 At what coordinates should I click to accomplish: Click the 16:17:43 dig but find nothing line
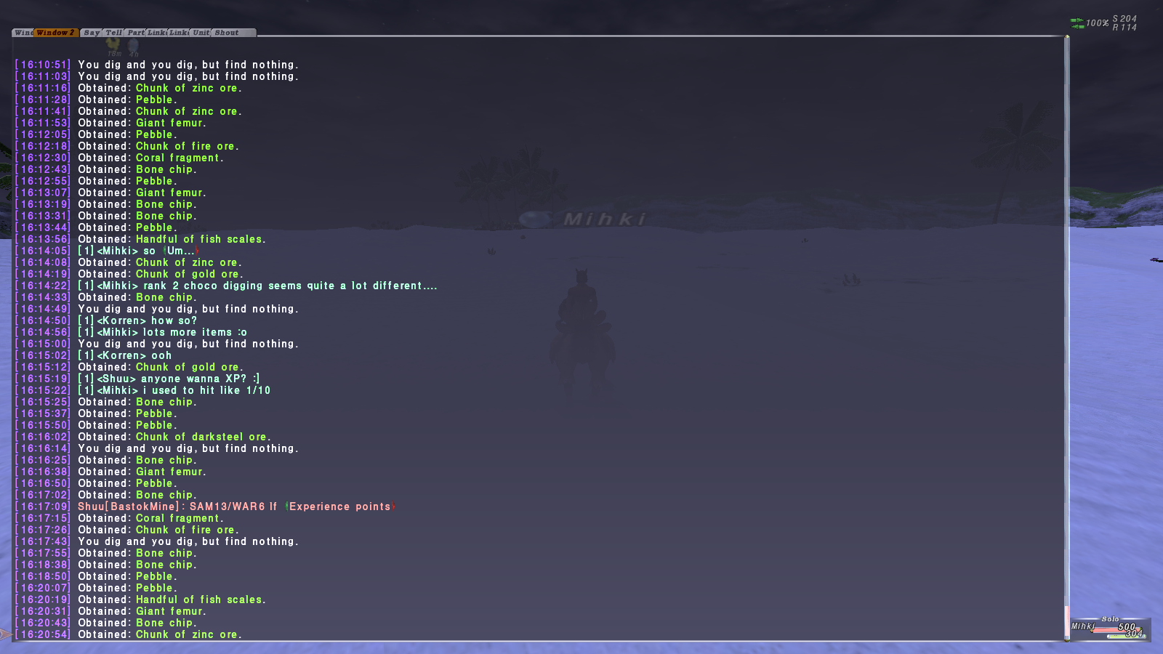coord(156,541)
